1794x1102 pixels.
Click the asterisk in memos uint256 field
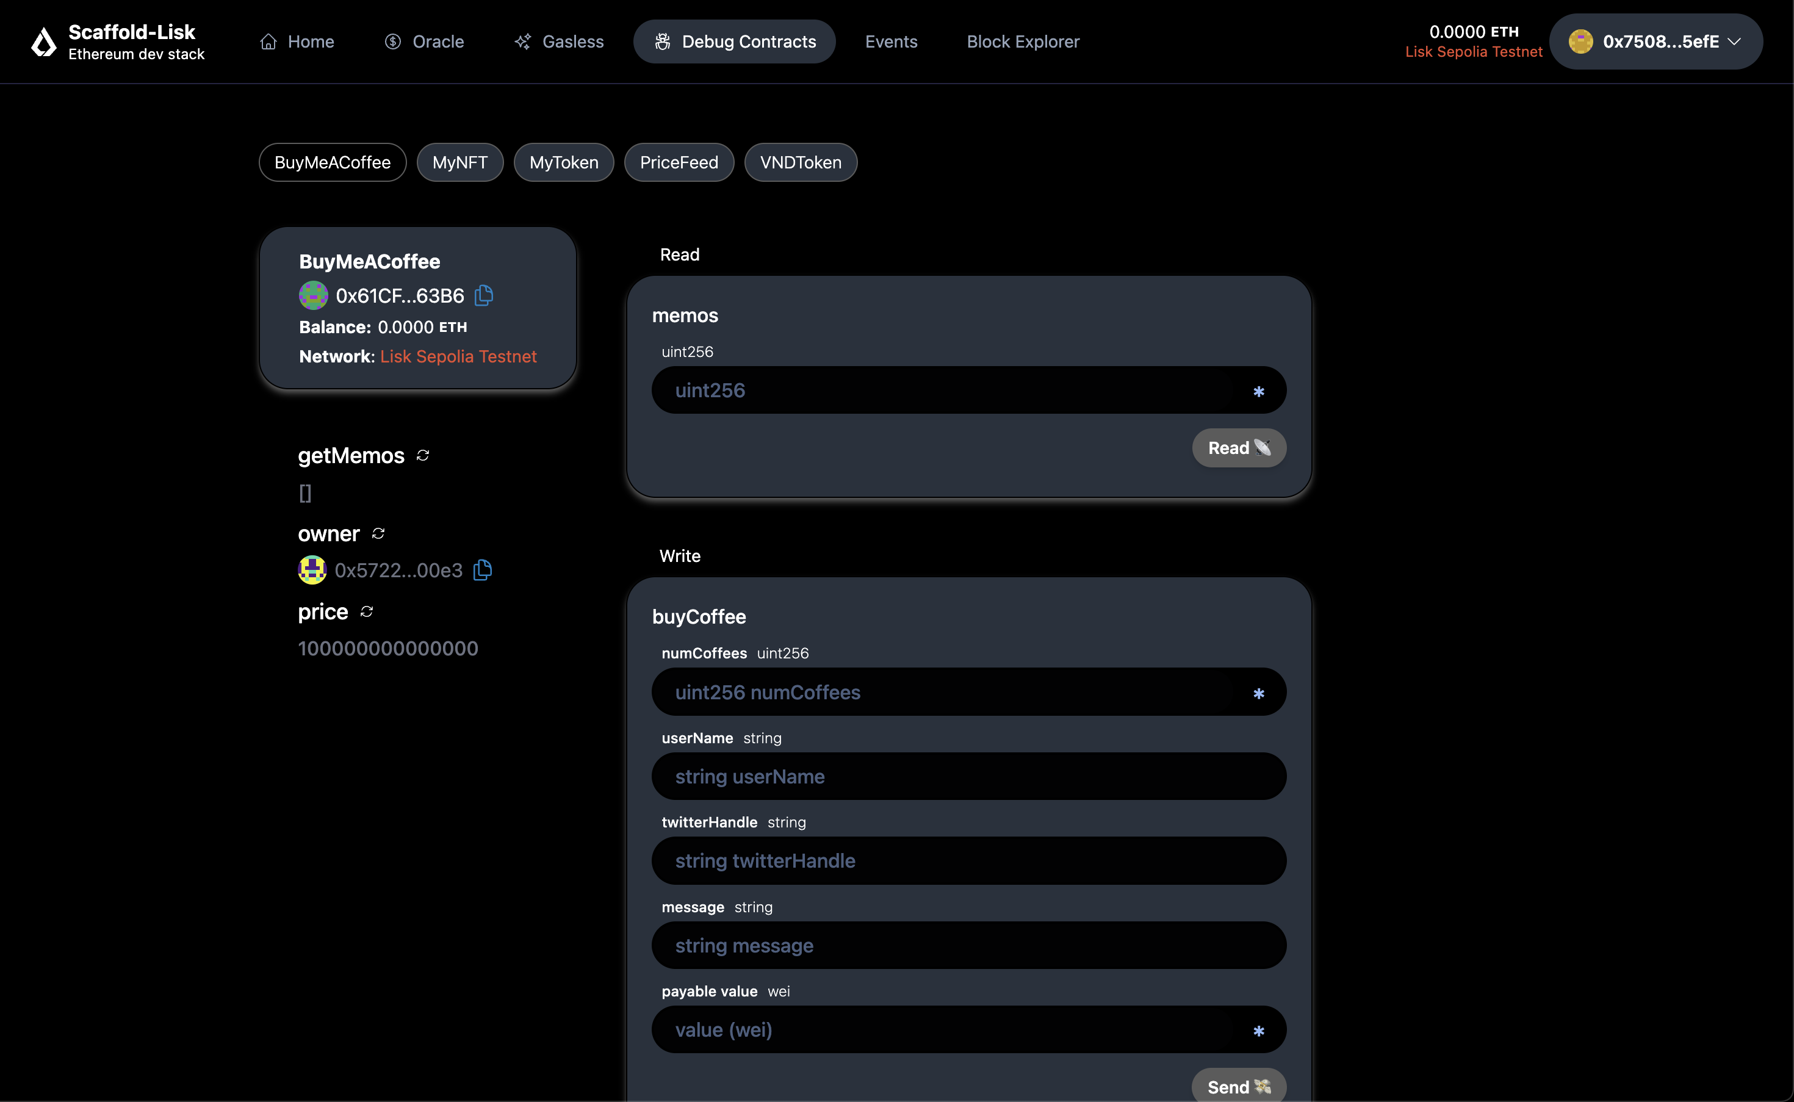[x=1258, y=391]
